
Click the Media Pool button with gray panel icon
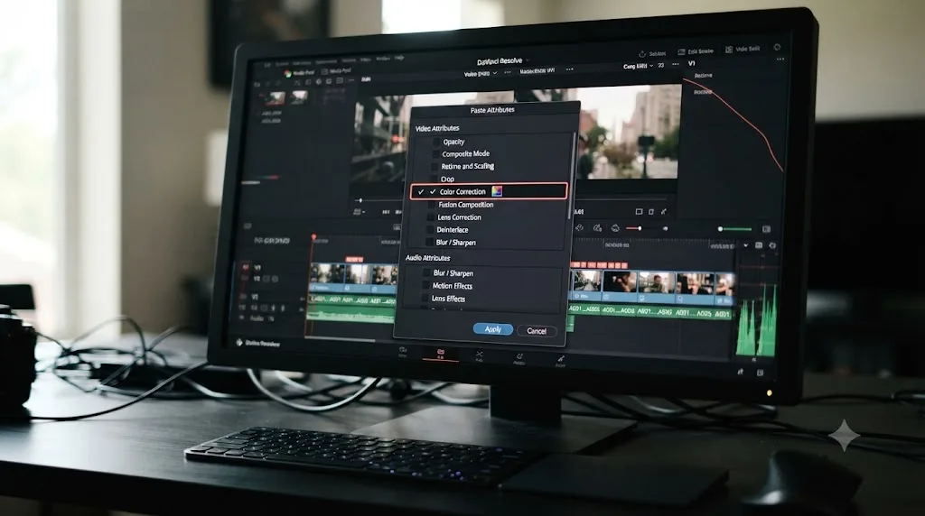click(336, 71)
